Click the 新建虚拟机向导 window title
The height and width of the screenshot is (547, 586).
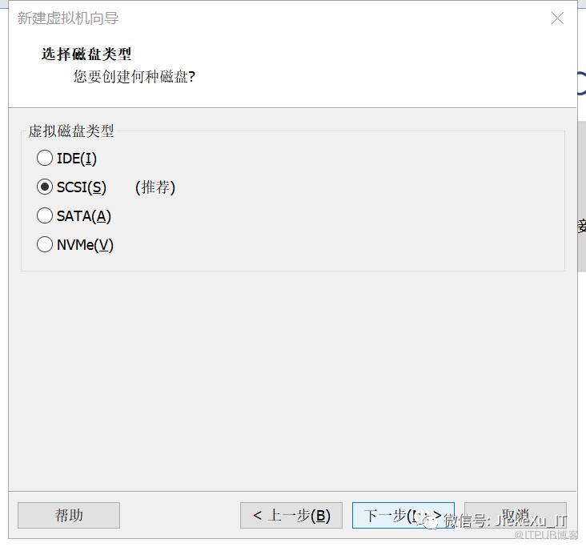(68, 18)
